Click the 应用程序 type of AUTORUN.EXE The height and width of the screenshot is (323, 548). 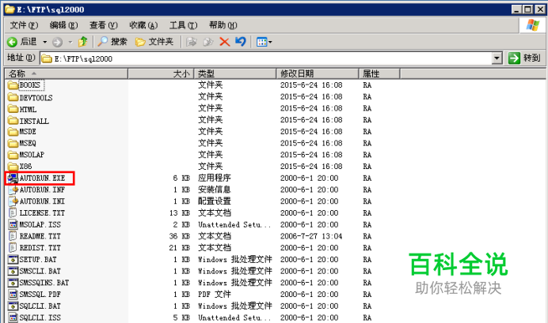[215, 178]
